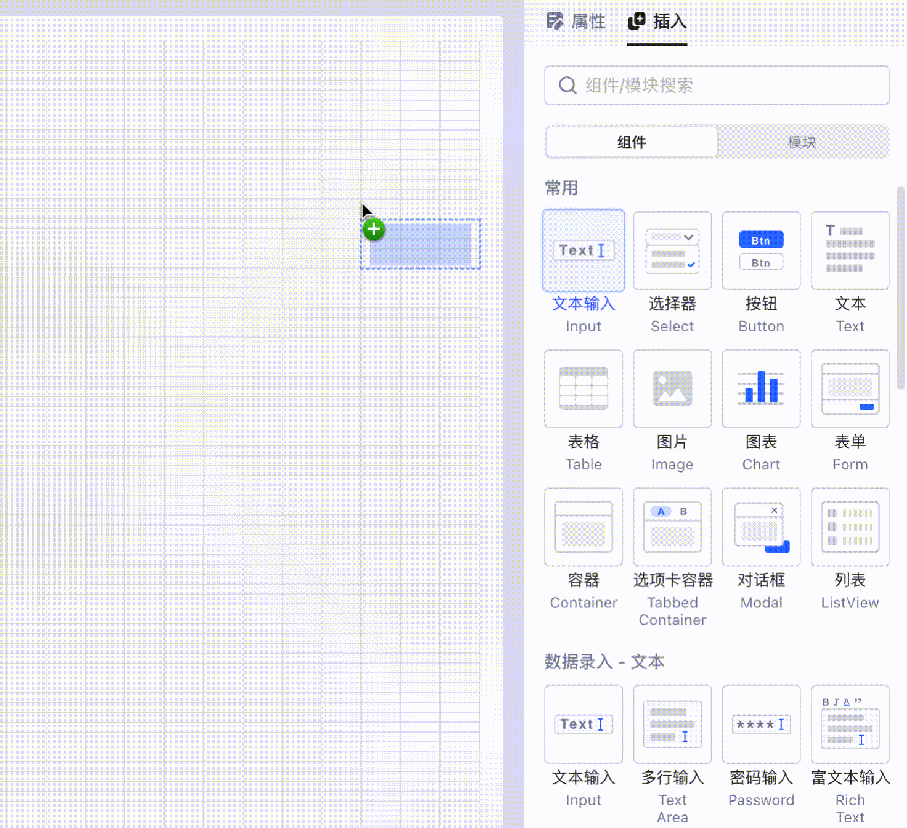This screenshot has width=907, height=828.
Task: Select 文本输入 Input under 数据录入 - 文本
Action: coord(584,724)
